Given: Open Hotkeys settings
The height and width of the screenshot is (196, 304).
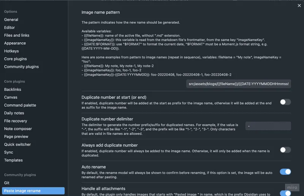Looking at the screenshot, I should pyautogui.click(x=11, y=51).
